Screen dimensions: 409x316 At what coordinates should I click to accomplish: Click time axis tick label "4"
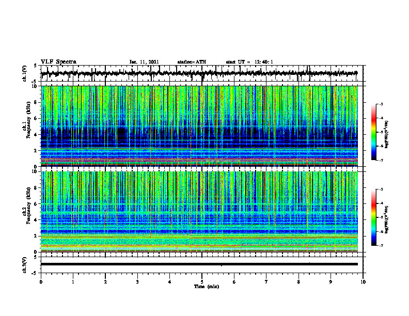click(170, 282)
